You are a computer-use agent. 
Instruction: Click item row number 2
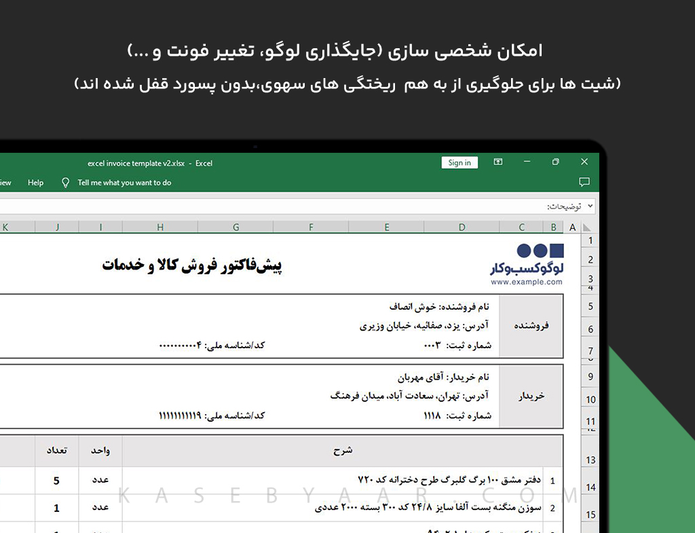(x=552, y=508)
